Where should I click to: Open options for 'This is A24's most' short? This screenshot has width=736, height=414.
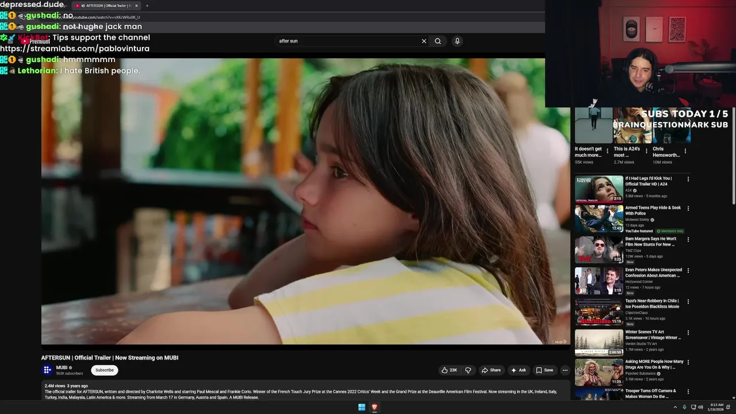pos(646,151)
